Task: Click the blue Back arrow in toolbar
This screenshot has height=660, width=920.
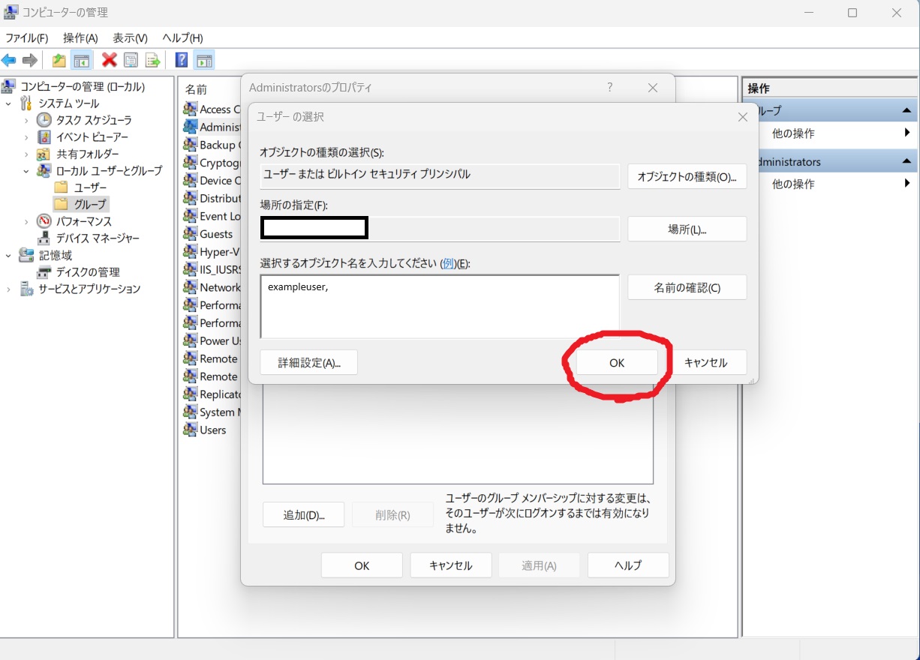Action: coord(9,61)
